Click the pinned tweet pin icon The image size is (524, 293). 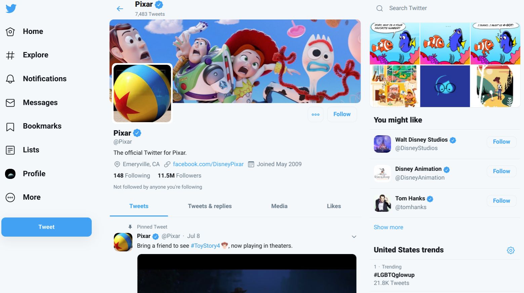[130, 227]
